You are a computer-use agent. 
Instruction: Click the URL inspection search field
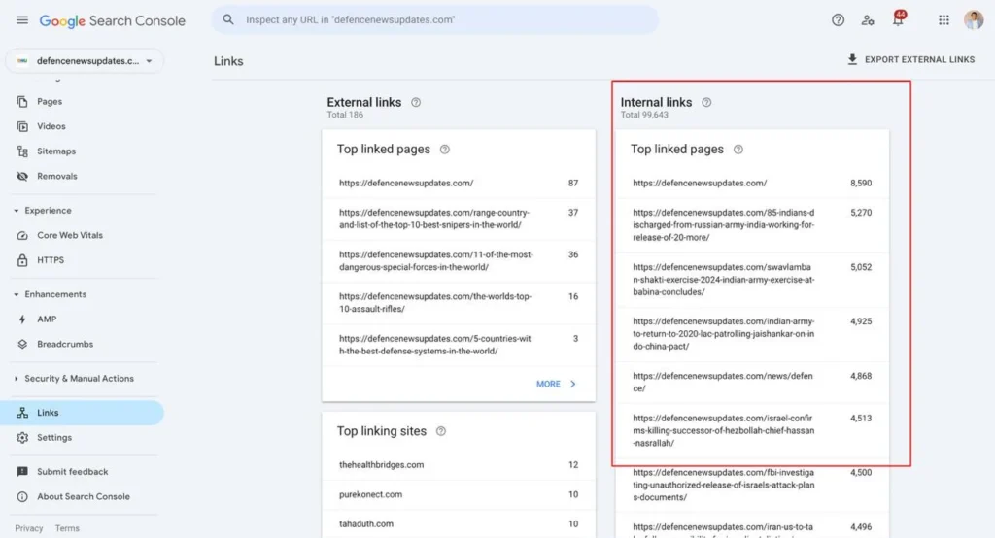(x=435, y=19)
